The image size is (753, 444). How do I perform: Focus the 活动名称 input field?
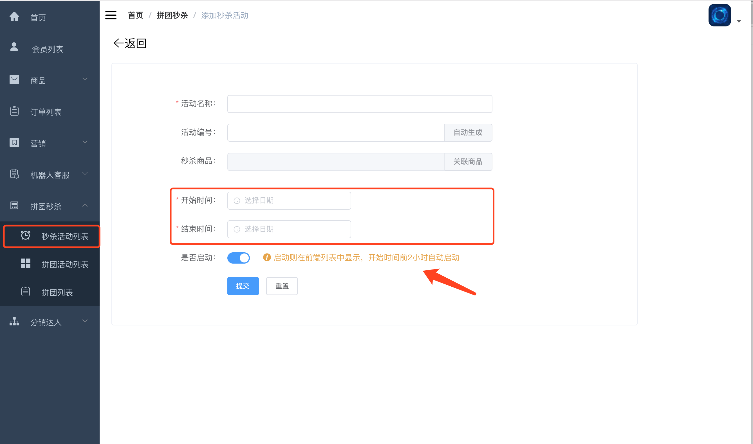[360, 104]
